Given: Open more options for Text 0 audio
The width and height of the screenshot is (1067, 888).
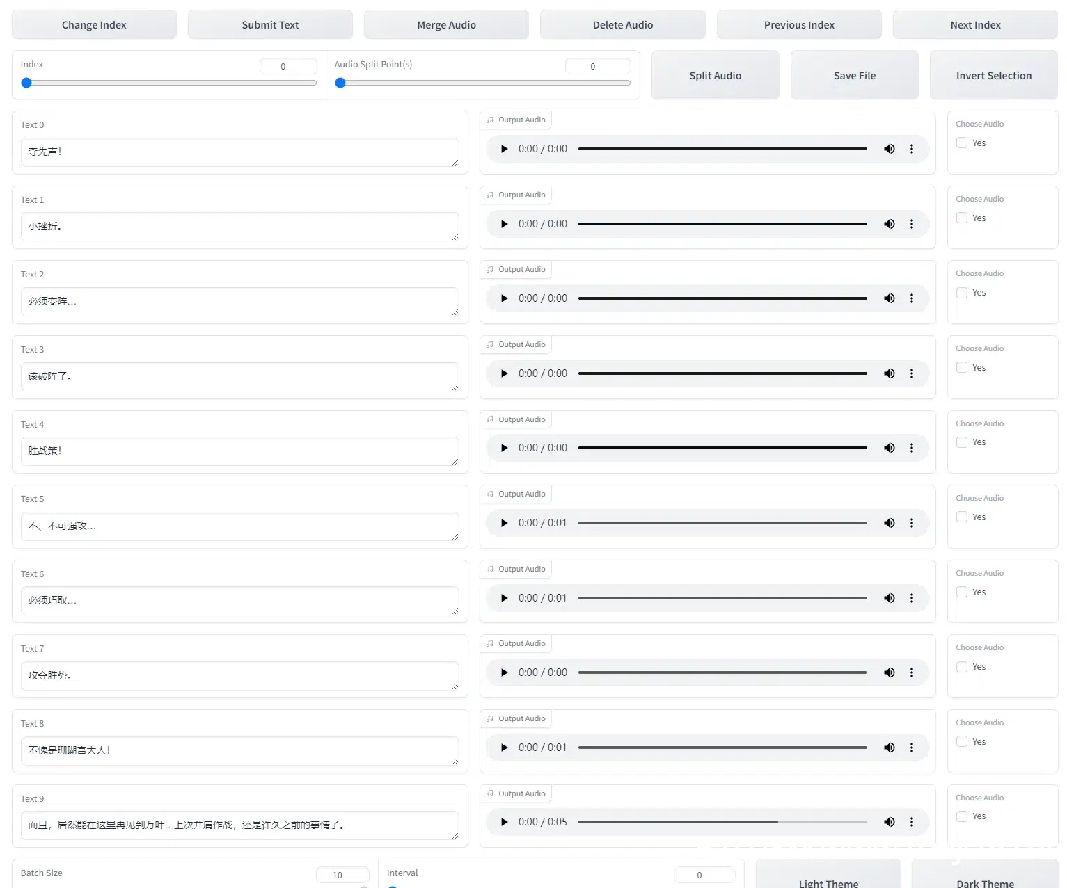Looking at the screenshot, I should (x=912, y=149).
